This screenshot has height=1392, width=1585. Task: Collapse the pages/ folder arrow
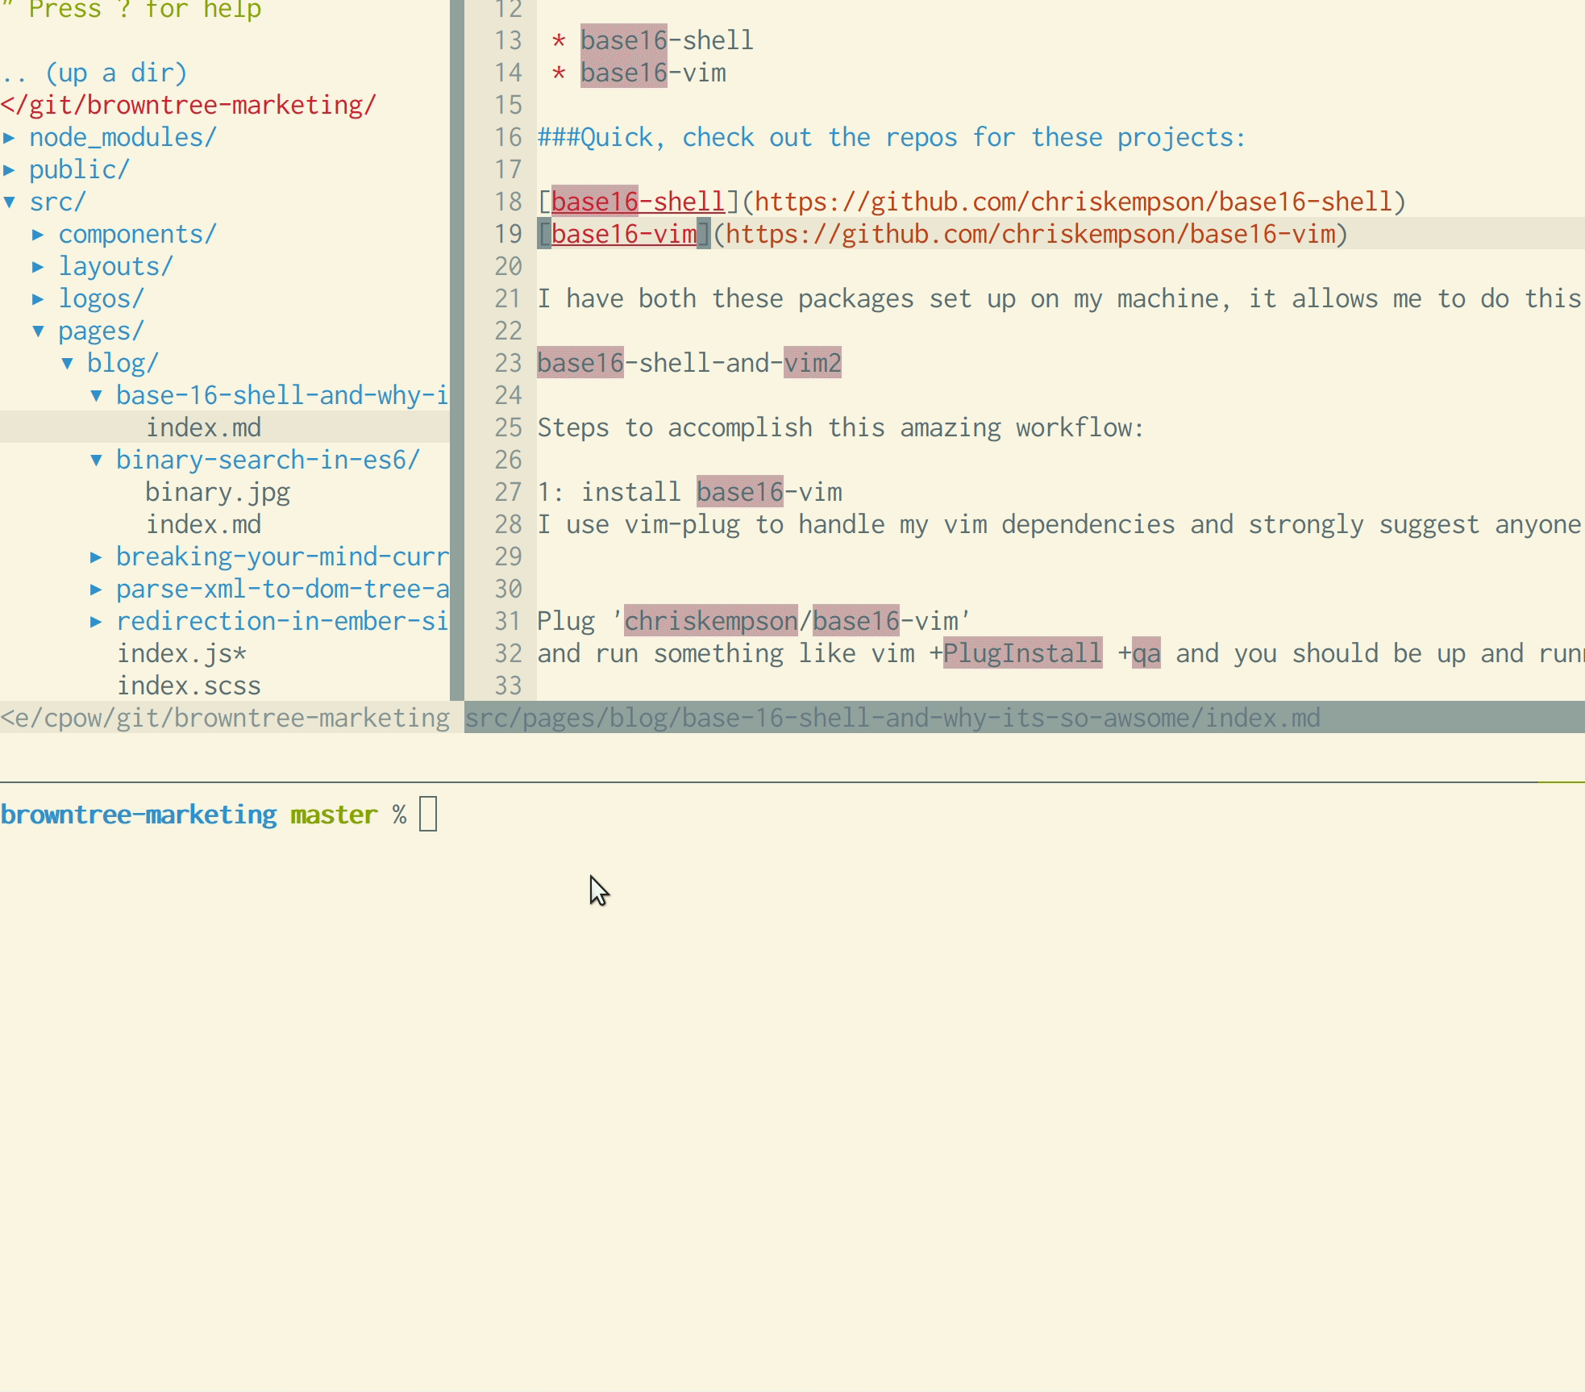point(38,331)
